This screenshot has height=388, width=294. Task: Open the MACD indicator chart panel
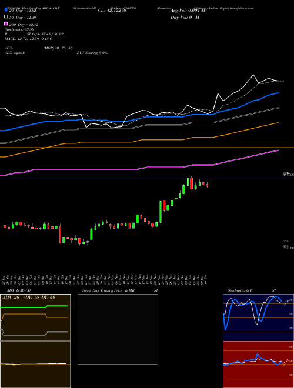[35, 364]
